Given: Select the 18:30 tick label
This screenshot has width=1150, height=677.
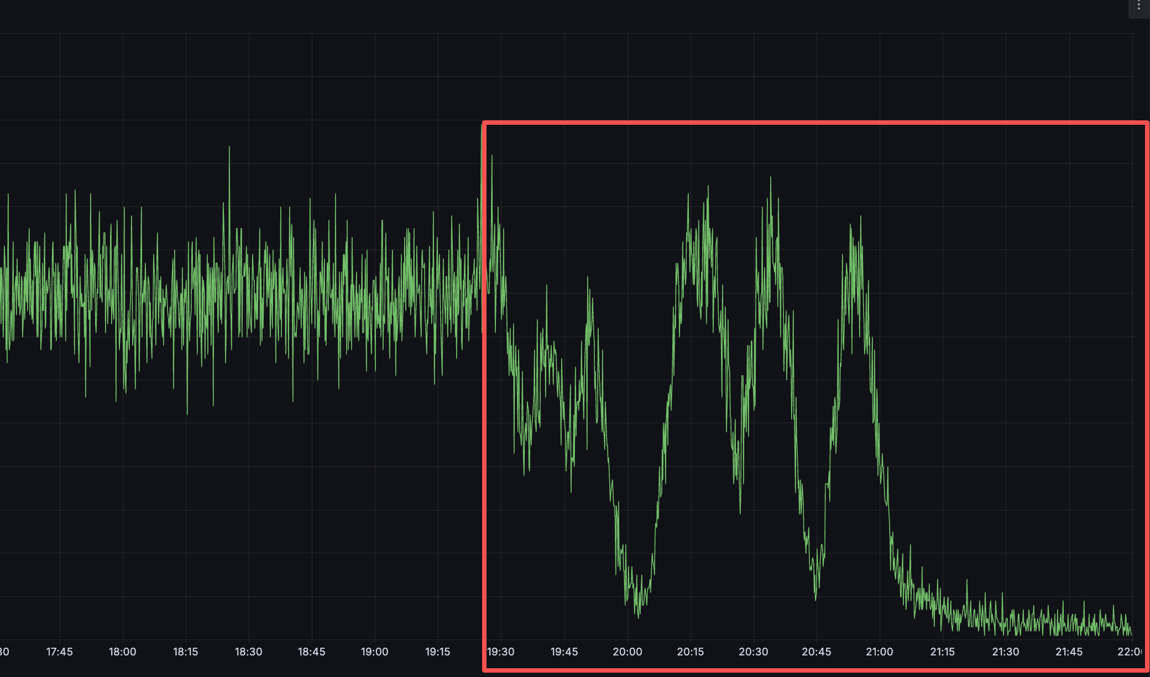Looking at the screenshot, I should pos(248,652).
